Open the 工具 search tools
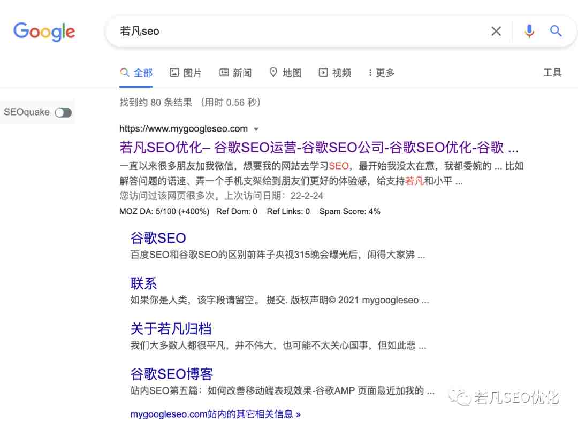The width and height of the screenshot is (578, 423). pos(552,73)
